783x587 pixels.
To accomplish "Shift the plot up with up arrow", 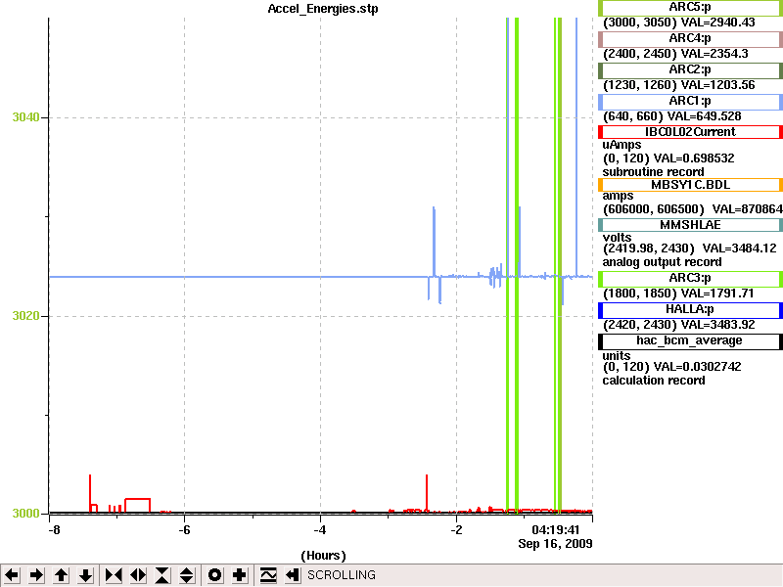I will tap(62, 575).
